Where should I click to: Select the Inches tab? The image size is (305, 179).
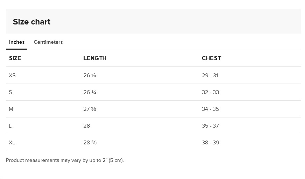17,42
